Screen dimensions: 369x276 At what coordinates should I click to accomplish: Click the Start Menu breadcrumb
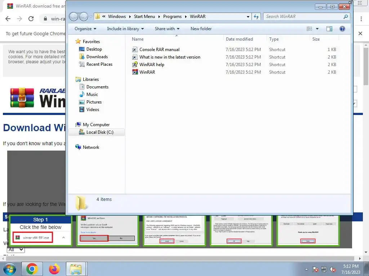pos(145,17)
